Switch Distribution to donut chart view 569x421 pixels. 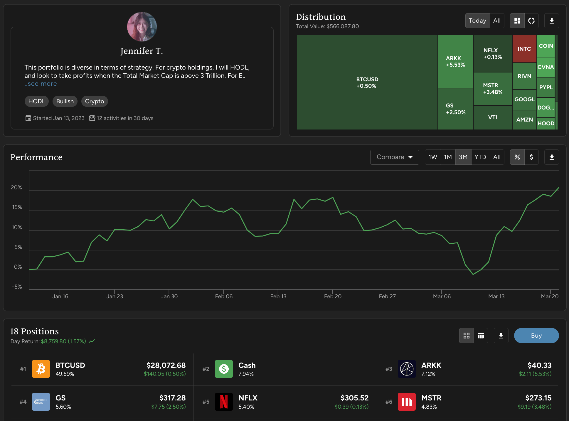click(x=531, y=21)
